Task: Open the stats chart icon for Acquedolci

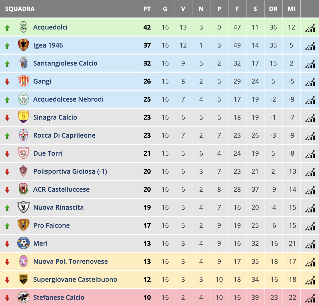Action: 310,28
